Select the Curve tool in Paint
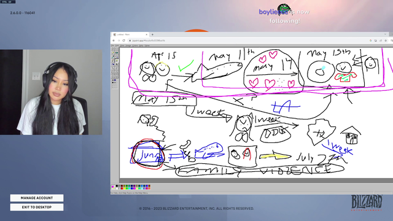 pos(117,68)
